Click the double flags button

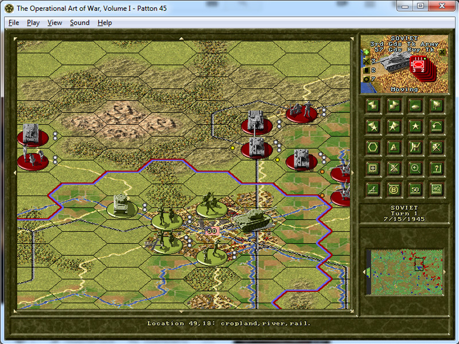click(x=436, y=105)
